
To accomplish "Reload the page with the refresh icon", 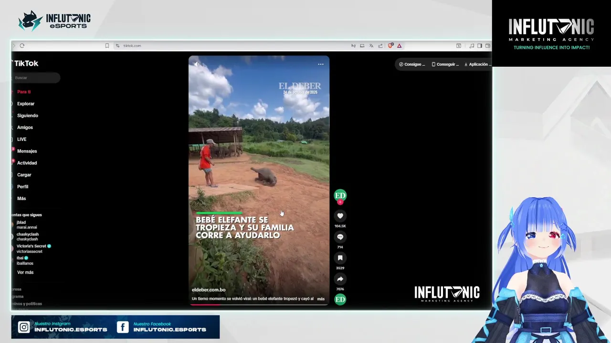I will click(x=22, y=46).
